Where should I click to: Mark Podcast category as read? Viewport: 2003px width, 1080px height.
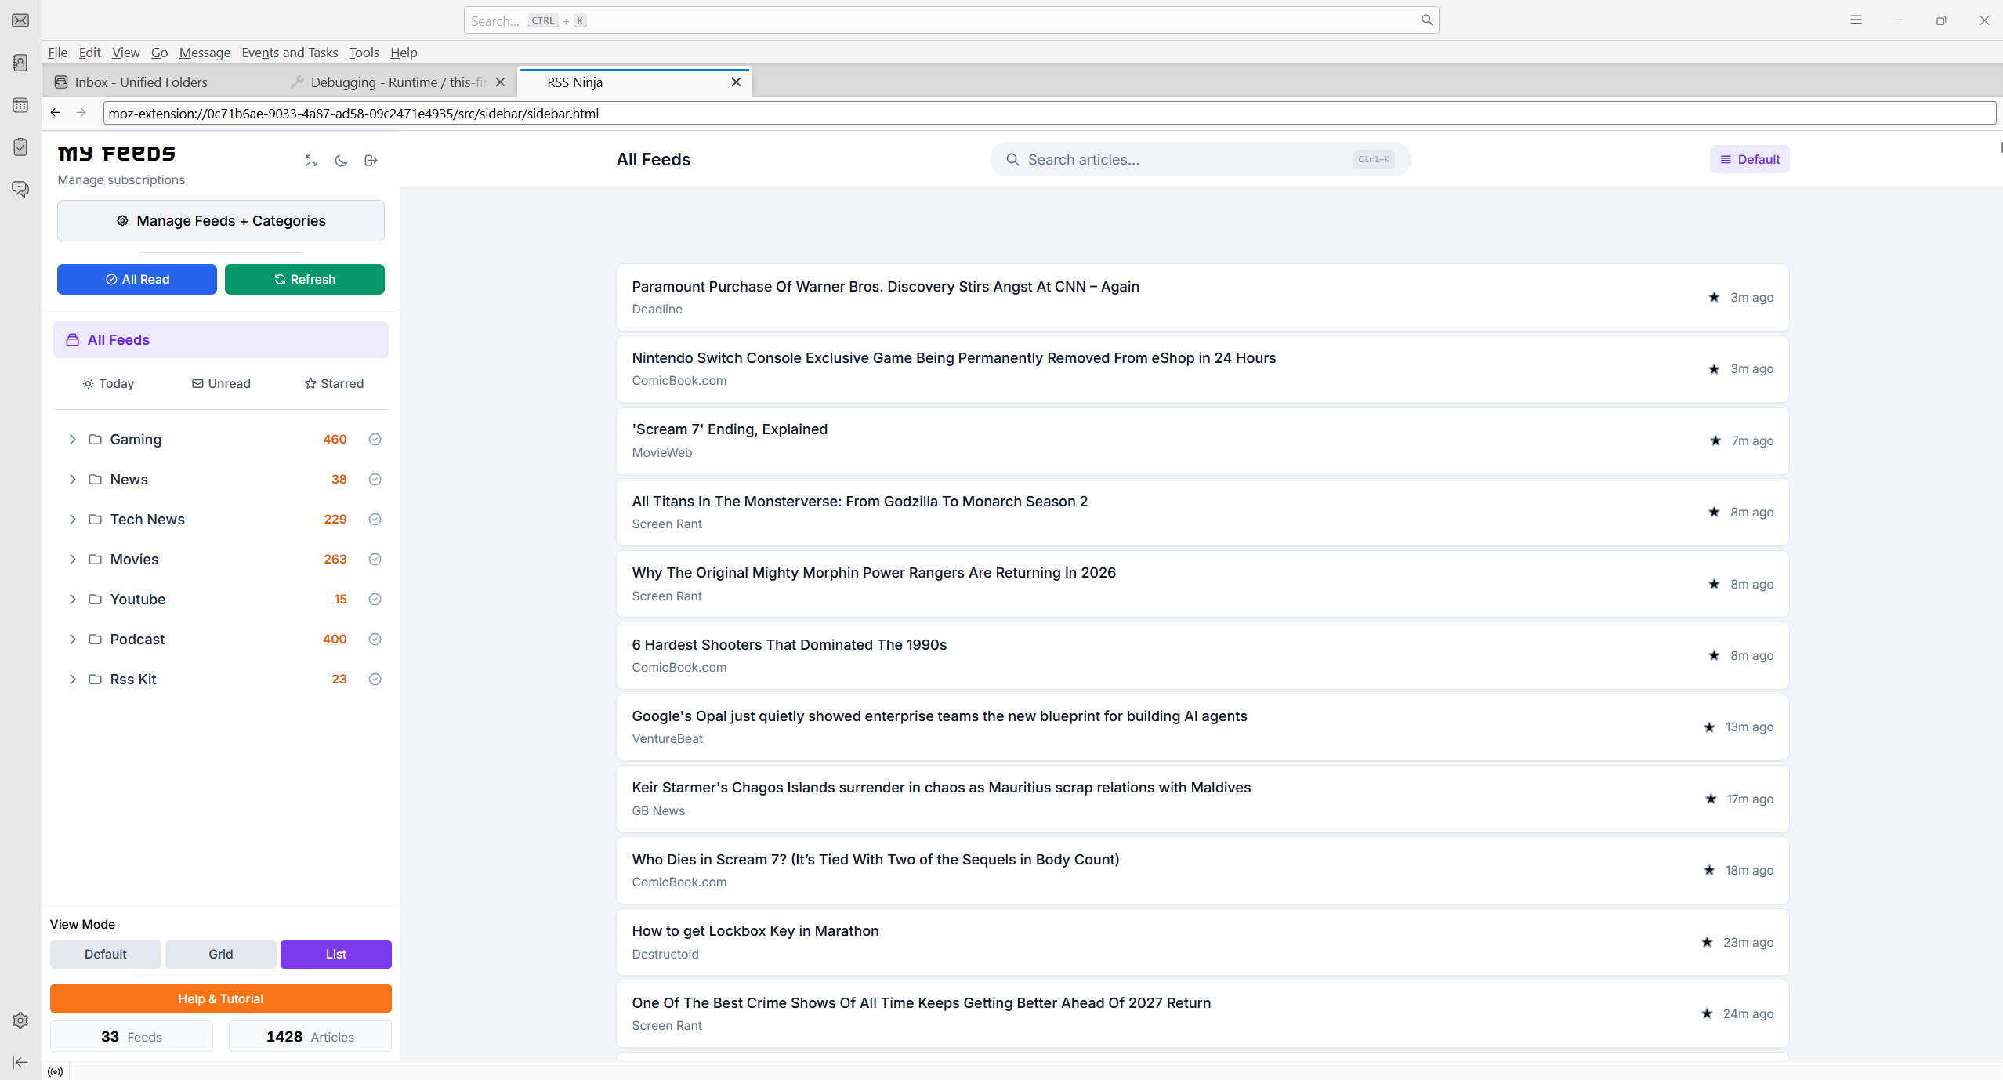pyautogui.click(x=375, y=640)
